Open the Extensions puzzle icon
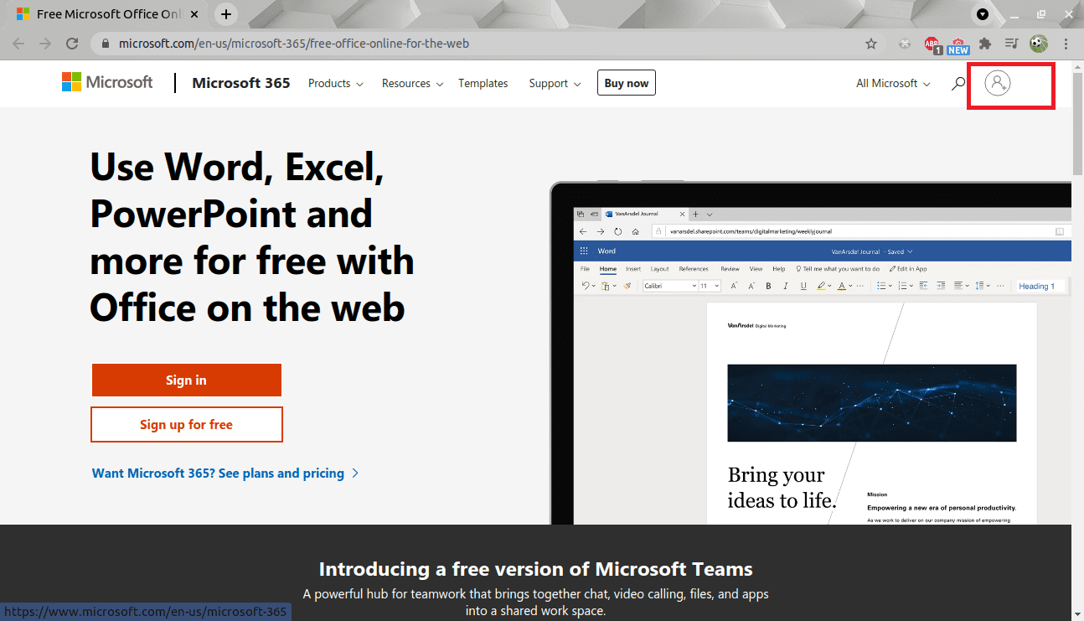 (x=985, y=44)
